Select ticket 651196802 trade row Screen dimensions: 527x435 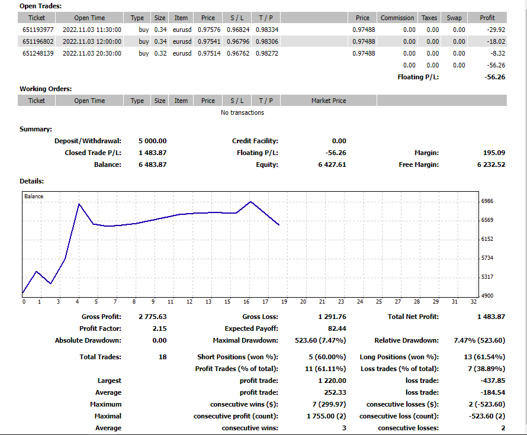pyautogui.click(x=262, y=41)
